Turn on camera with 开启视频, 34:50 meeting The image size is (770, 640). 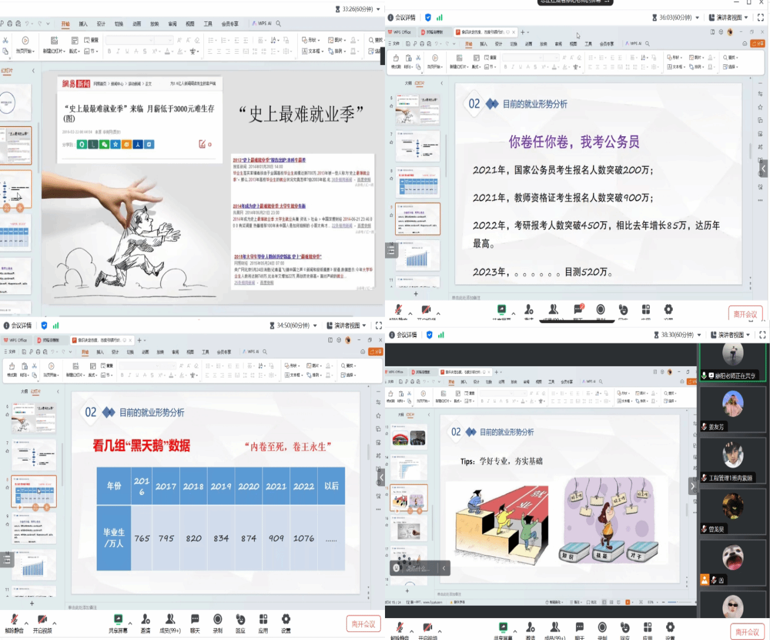click(x=42, y=619)
